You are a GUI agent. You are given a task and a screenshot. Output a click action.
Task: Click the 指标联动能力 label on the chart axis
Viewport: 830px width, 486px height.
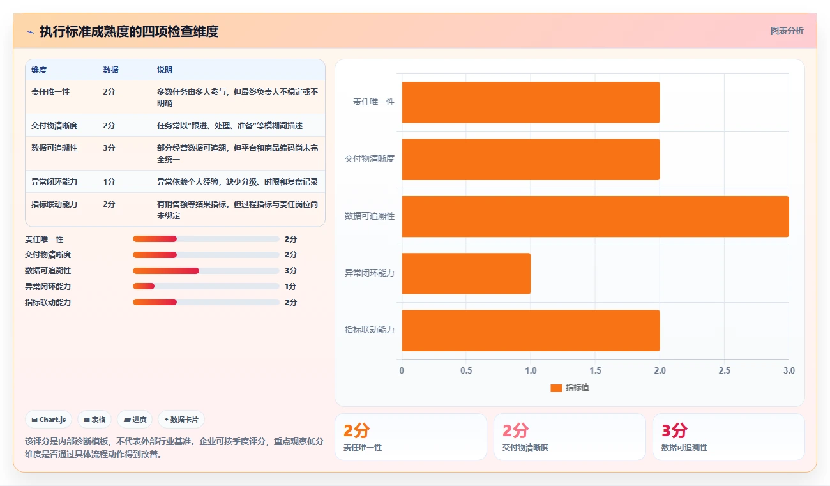(370, 330)
